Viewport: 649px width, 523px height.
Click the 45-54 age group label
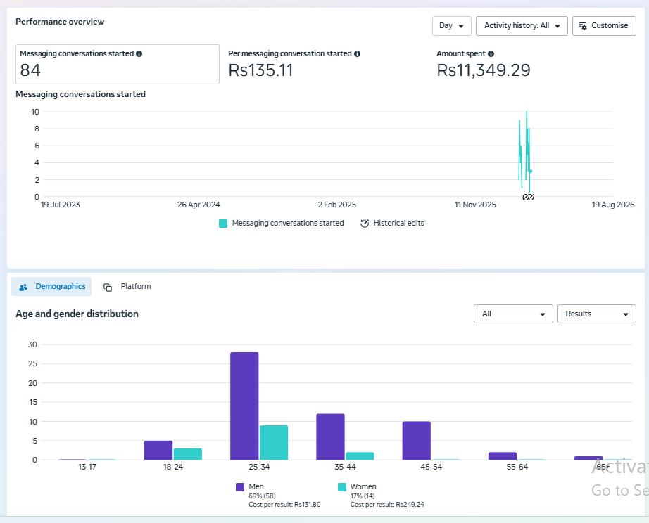tap(431, 467)
